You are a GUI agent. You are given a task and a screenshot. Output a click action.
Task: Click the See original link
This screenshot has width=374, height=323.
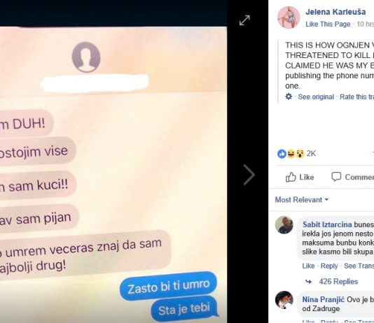(316, 96)
